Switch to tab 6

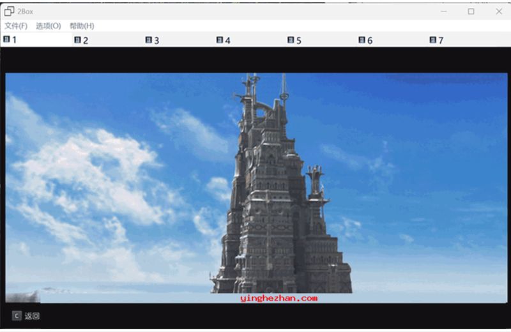pyautogui.click(x=392, y=40)
